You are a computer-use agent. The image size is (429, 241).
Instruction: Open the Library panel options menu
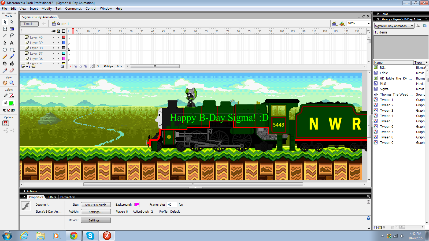[x=426, y=19]
